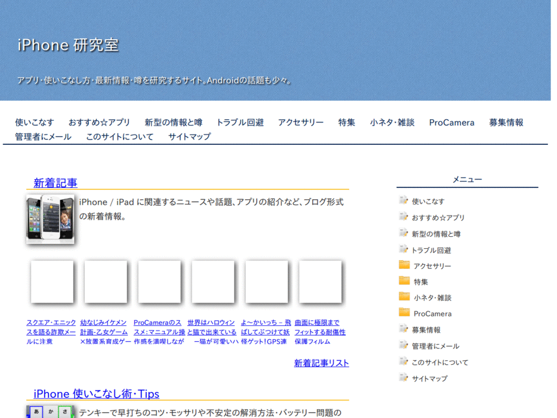Click blank thumbnail above スクエア・エニックス article

(52, 282)
